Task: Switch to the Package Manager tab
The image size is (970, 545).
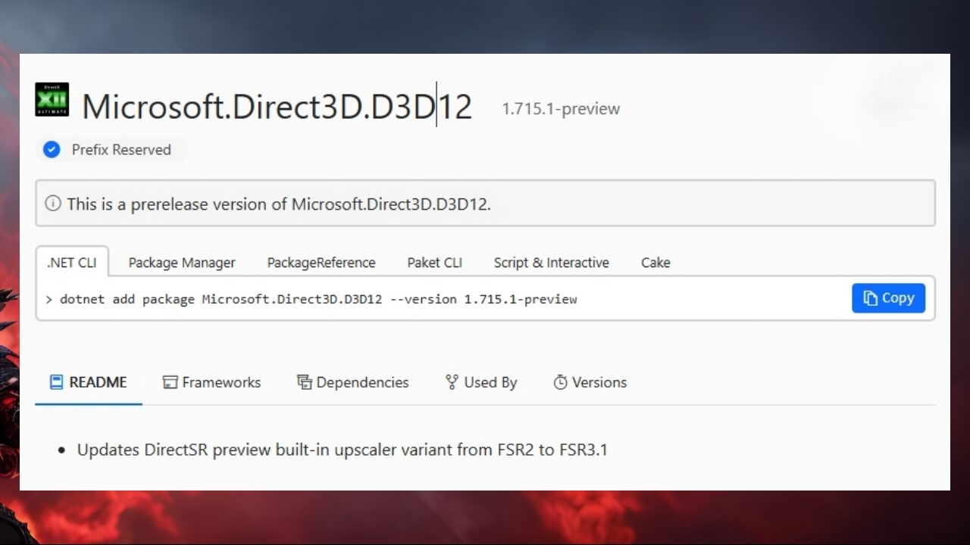Action: tap(182, 263)
